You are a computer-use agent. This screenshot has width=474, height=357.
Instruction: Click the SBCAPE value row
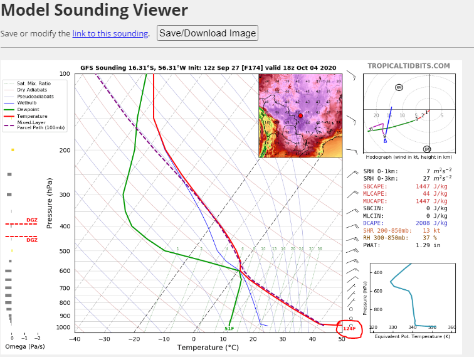[406, 187]
